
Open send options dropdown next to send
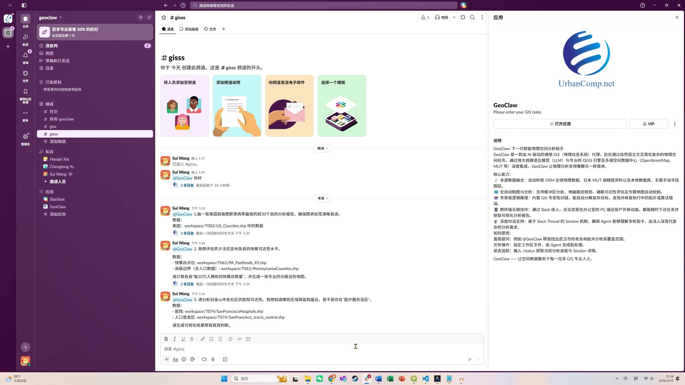pos(478,359)
